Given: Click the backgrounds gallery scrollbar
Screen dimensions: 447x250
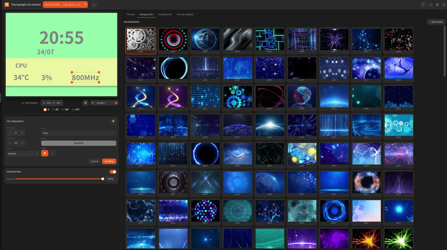Looking at the screenshot, I should [444, 51].
